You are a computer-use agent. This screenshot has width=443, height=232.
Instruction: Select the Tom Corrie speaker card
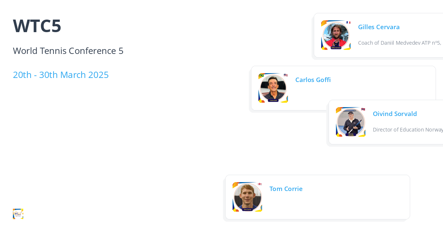pos(317,197)
